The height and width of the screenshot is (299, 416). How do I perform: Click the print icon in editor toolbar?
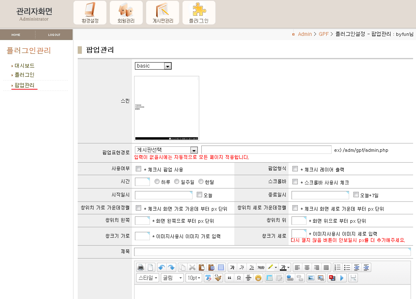pyautogui.click(x=141, y=267)
